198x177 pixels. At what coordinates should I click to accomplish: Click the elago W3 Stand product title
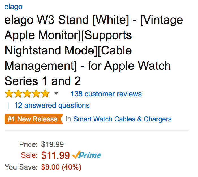click(93, 51)
